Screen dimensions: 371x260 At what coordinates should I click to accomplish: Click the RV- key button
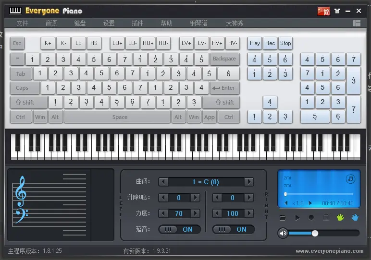pos(233,43)
